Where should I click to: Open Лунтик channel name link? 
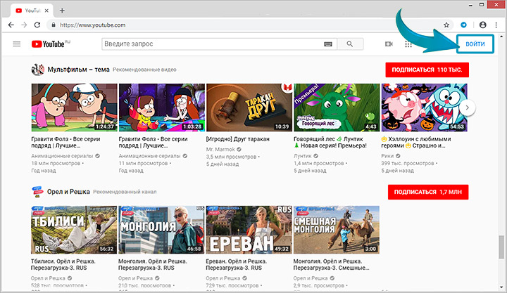click(x=302, y=156)
